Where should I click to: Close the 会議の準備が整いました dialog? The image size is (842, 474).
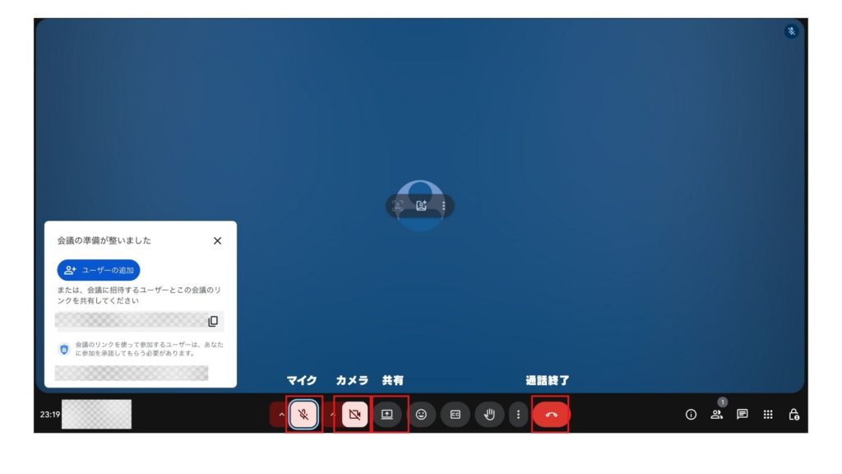(217, 241)
